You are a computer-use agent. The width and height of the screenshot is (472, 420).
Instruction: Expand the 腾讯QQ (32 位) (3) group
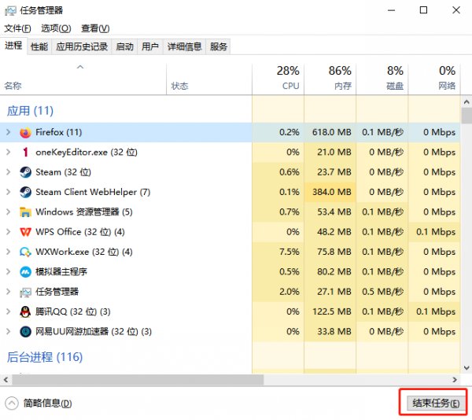9,311
